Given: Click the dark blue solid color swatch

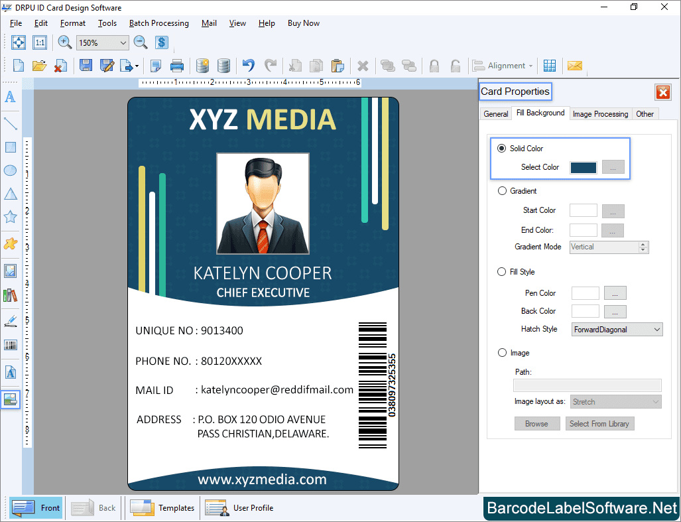Looking at the screenshot, I should click(x=584, y=167).
